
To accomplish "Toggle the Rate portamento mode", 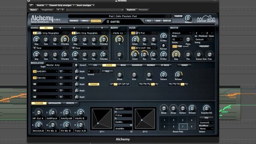I will tap(174, 46).
